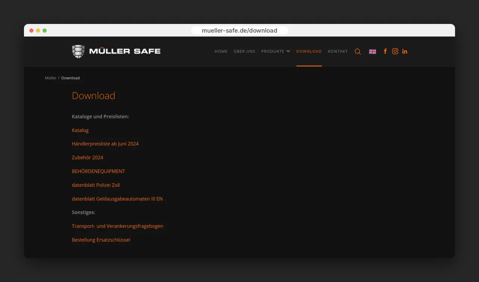Open Bestellung Ersatzschlüssel link
This screenshot has height=282, width=479.
[x=101, y=240]
